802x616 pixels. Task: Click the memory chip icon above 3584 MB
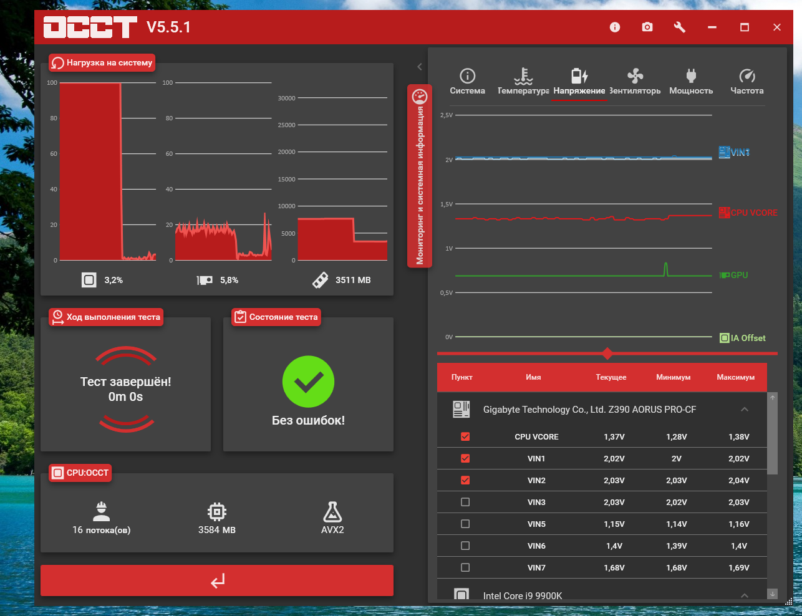click(x=216, y=512)
